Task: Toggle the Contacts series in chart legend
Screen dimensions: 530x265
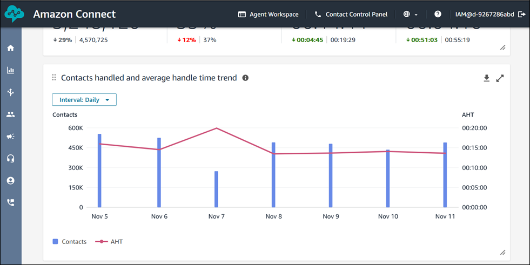Action: pos(70,242)
